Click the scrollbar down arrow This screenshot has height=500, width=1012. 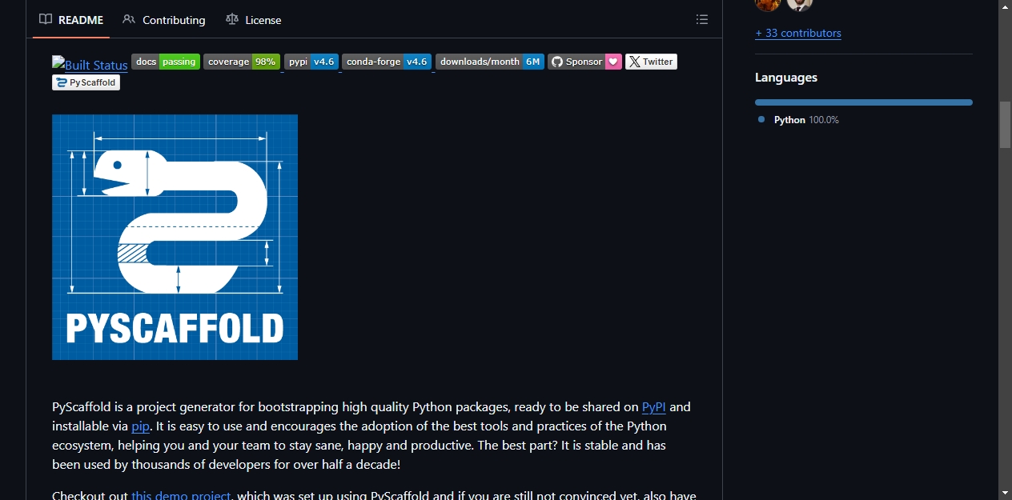tap(1005, 493)
